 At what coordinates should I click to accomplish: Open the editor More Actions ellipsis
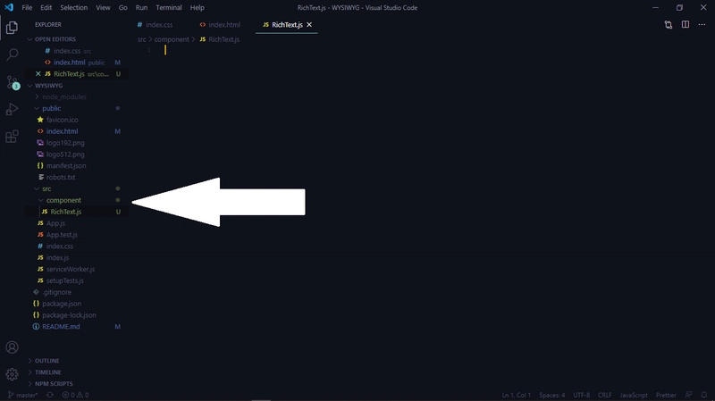tap(702, 25)
